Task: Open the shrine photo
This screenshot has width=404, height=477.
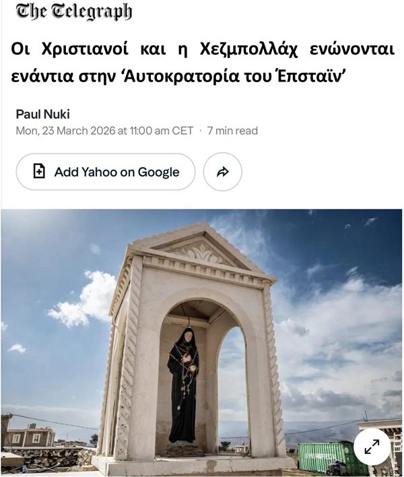Action: [201, 342]
